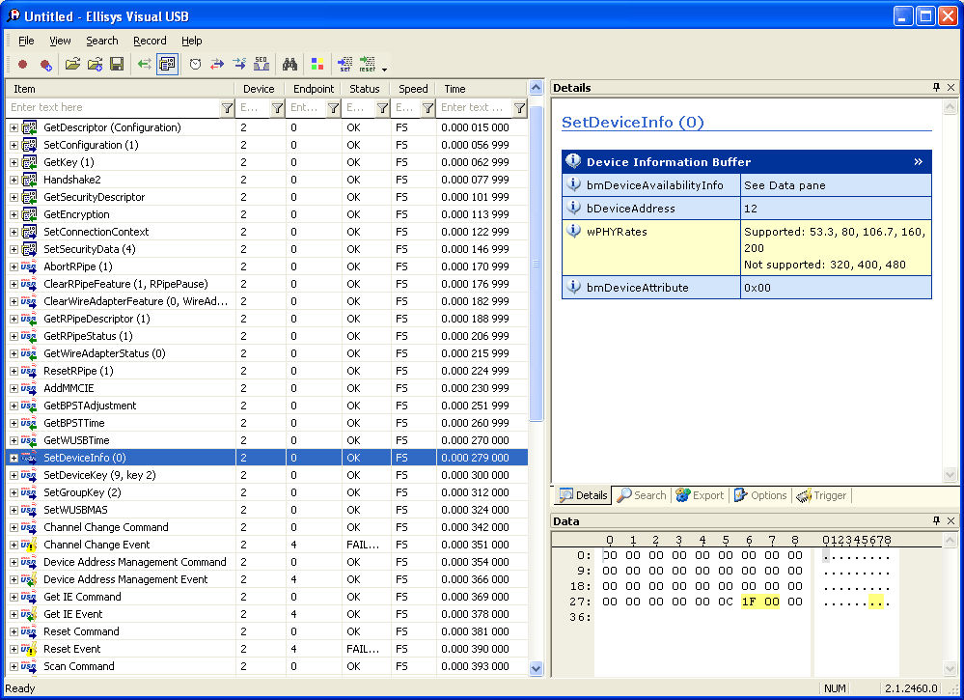Click the open folder icon in toolbar

tap(72, 65)
